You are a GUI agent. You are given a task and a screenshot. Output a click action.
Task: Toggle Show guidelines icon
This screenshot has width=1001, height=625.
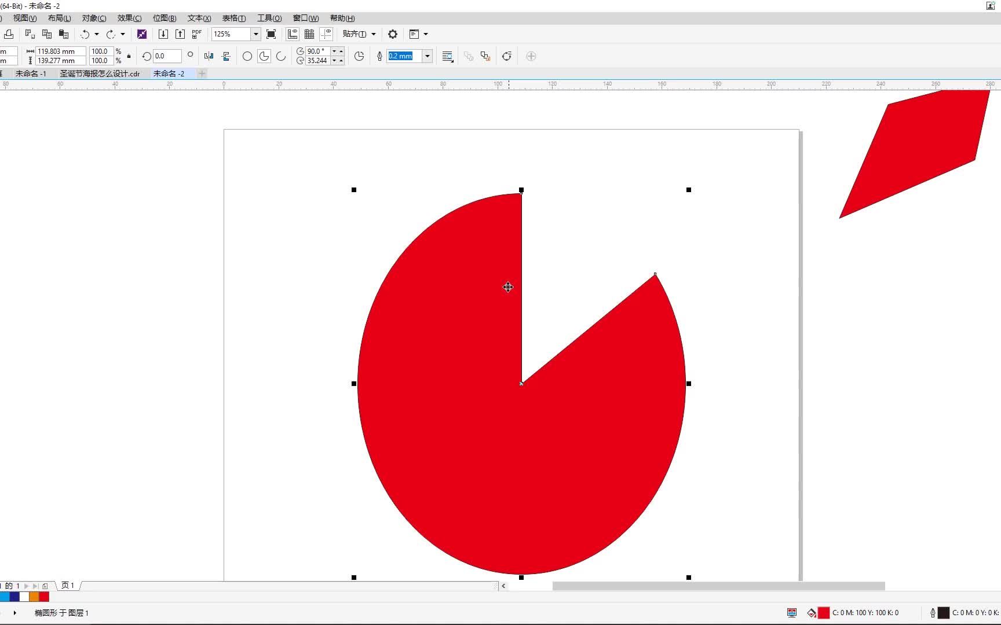point(326,34)
